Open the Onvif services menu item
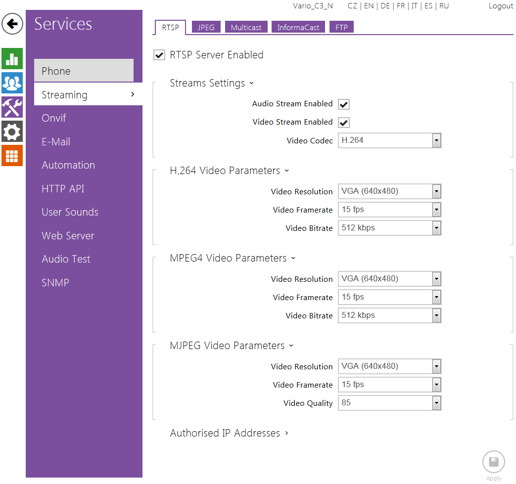The width and height of the screenshot is (516, 484). (x=54, y=118)
